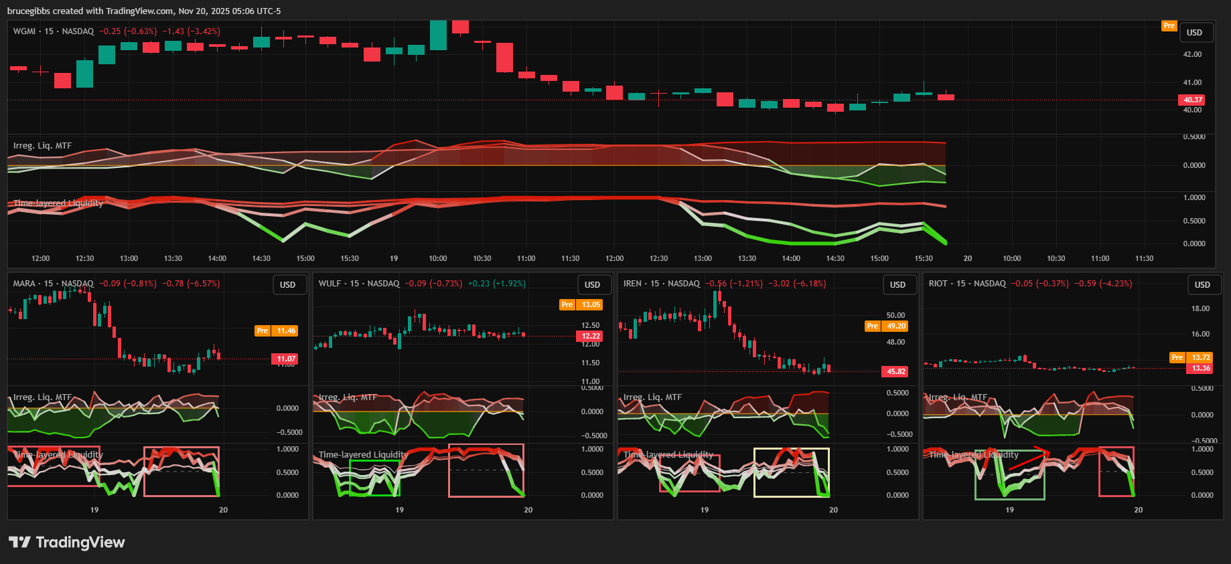Click the 13.36 price label on RIOT chart
The height and width of the screenshot is (564, 1231).
pos(1200,368)
